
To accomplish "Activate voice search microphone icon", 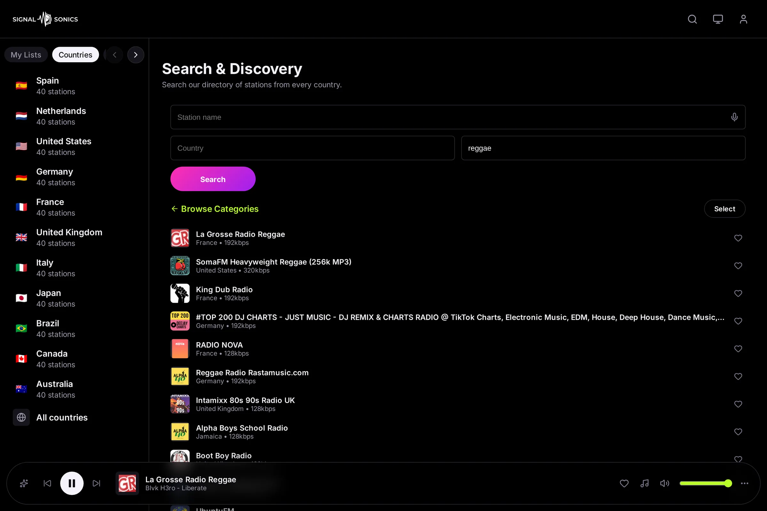I will tap(734, 117).
